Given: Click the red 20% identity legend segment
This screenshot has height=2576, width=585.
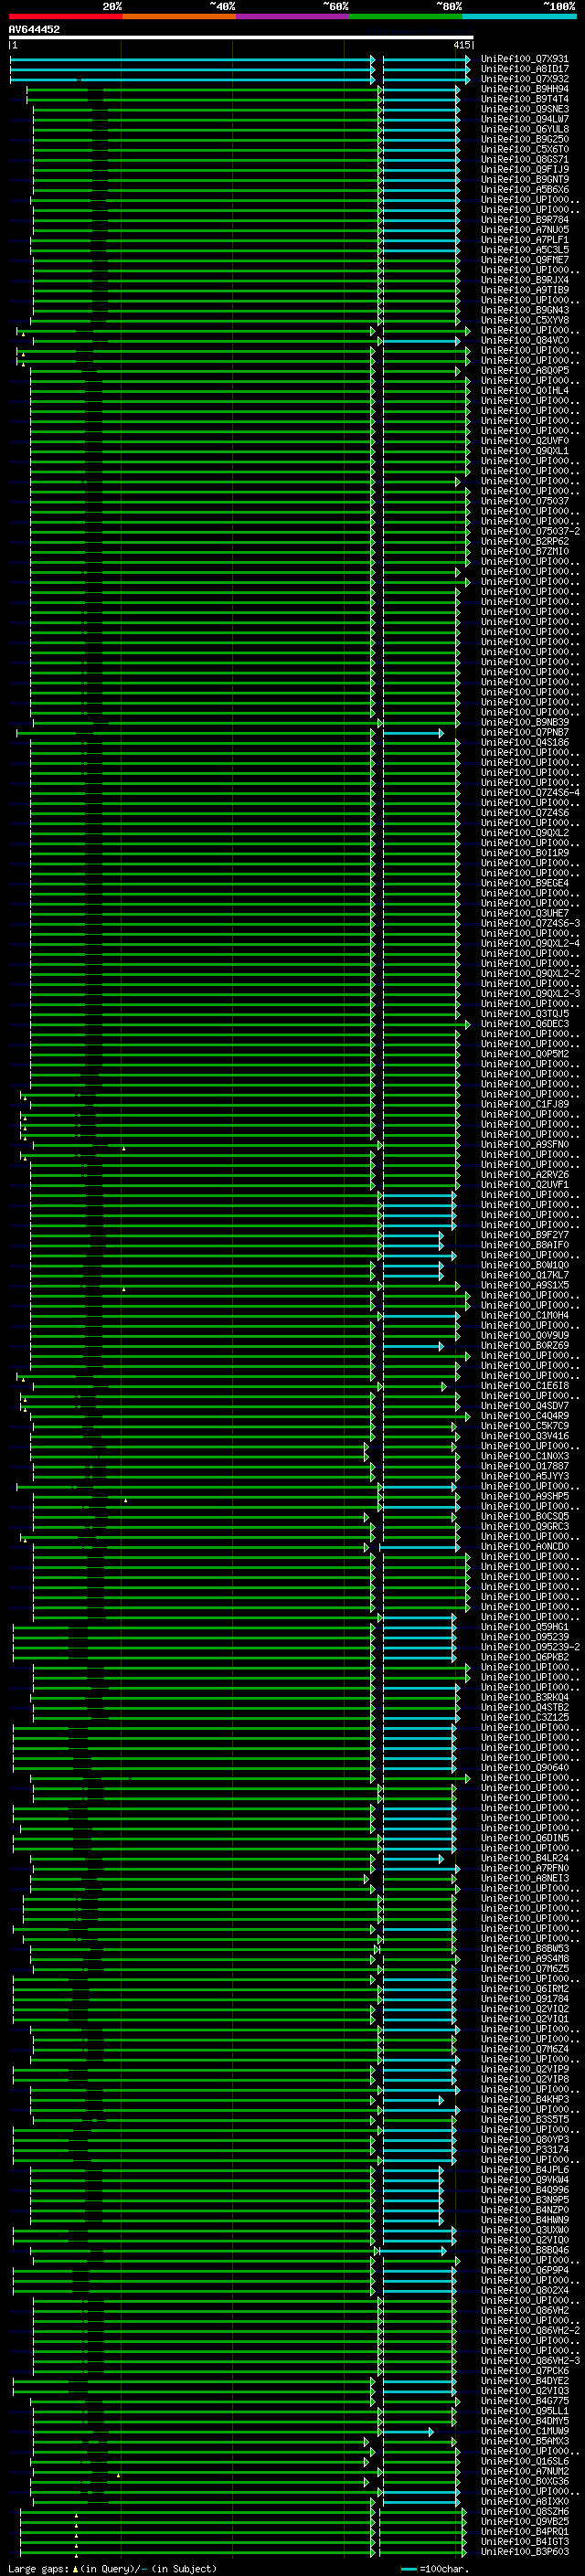Looking at the screenshot, I should click(x=65, y=16).
